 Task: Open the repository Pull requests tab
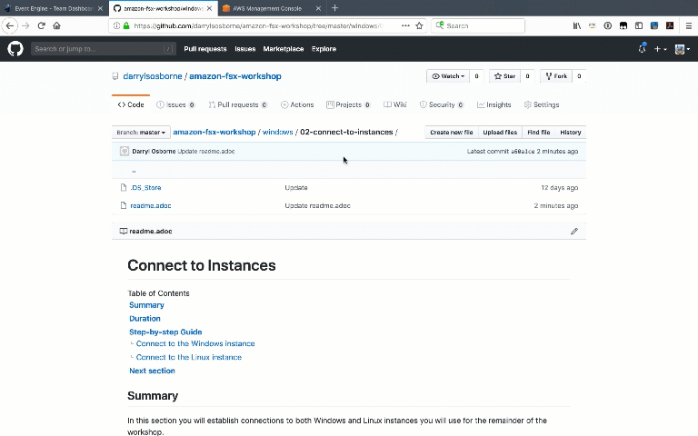(238, 104)
